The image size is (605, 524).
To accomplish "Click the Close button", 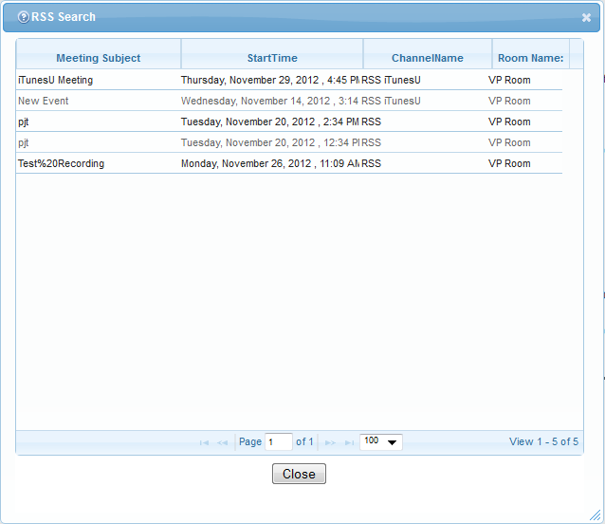I will point(299,474).
